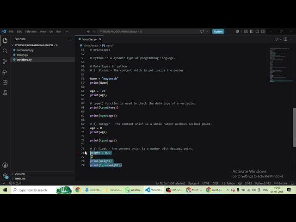Viewport: 296px width, 222px height.
Task: Open notifications bell in status bar
Action: [292, 183]
